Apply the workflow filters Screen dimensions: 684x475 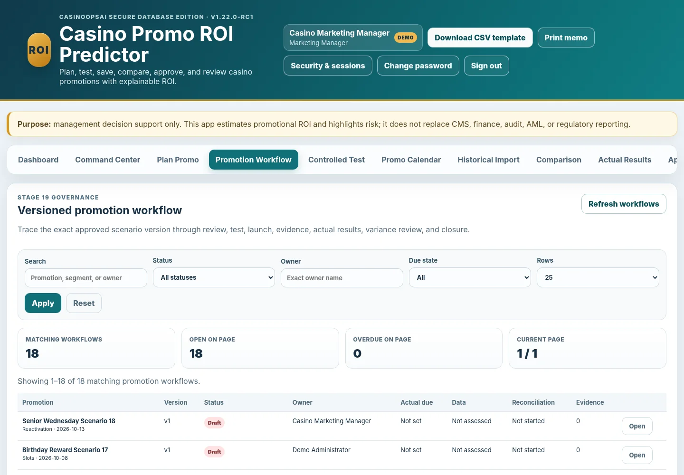pos(43,303)
